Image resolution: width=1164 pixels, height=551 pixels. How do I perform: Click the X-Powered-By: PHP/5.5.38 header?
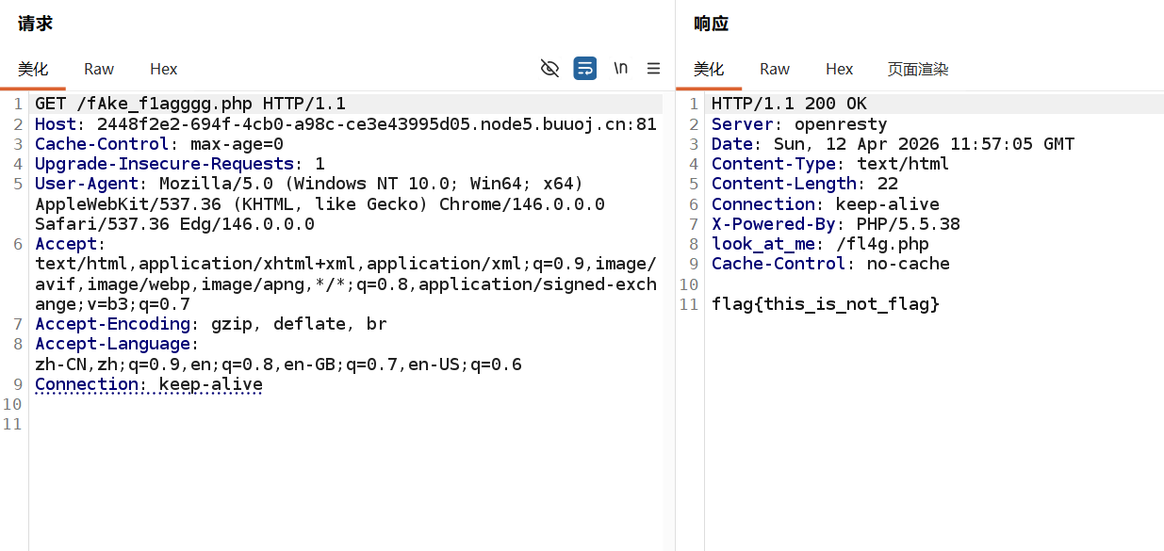tap(836, 224)
